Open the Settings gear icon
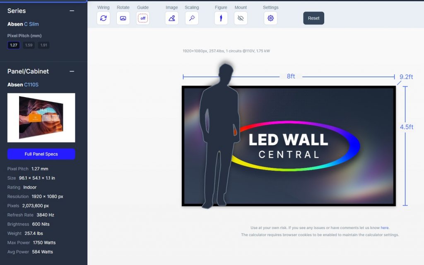 (x=270, y=18)
